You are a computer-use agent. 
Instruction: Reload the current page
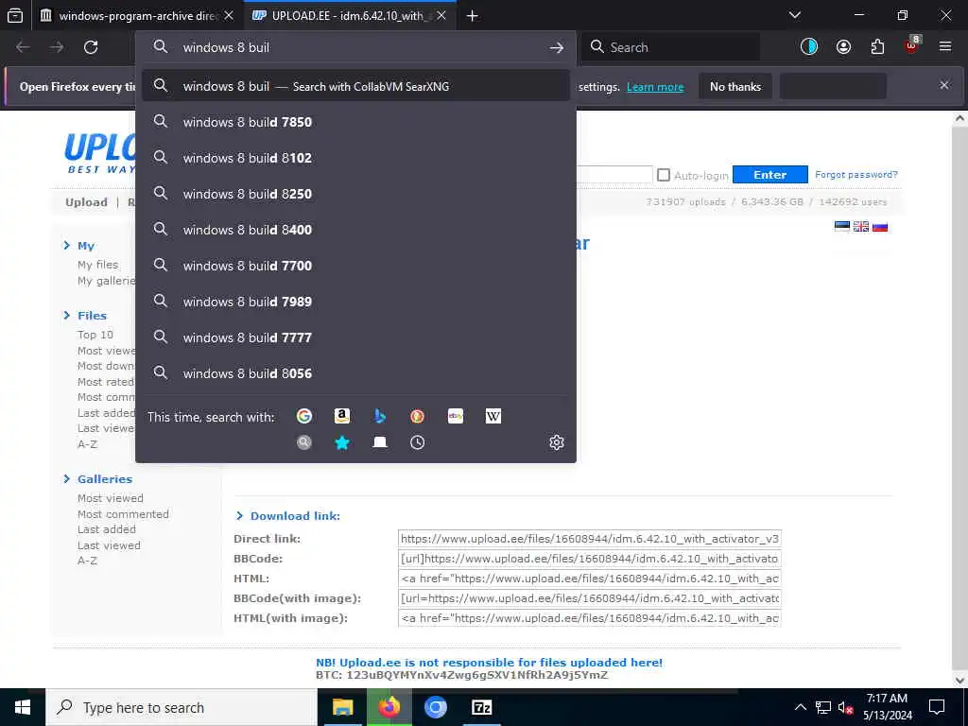click(91, 47)
